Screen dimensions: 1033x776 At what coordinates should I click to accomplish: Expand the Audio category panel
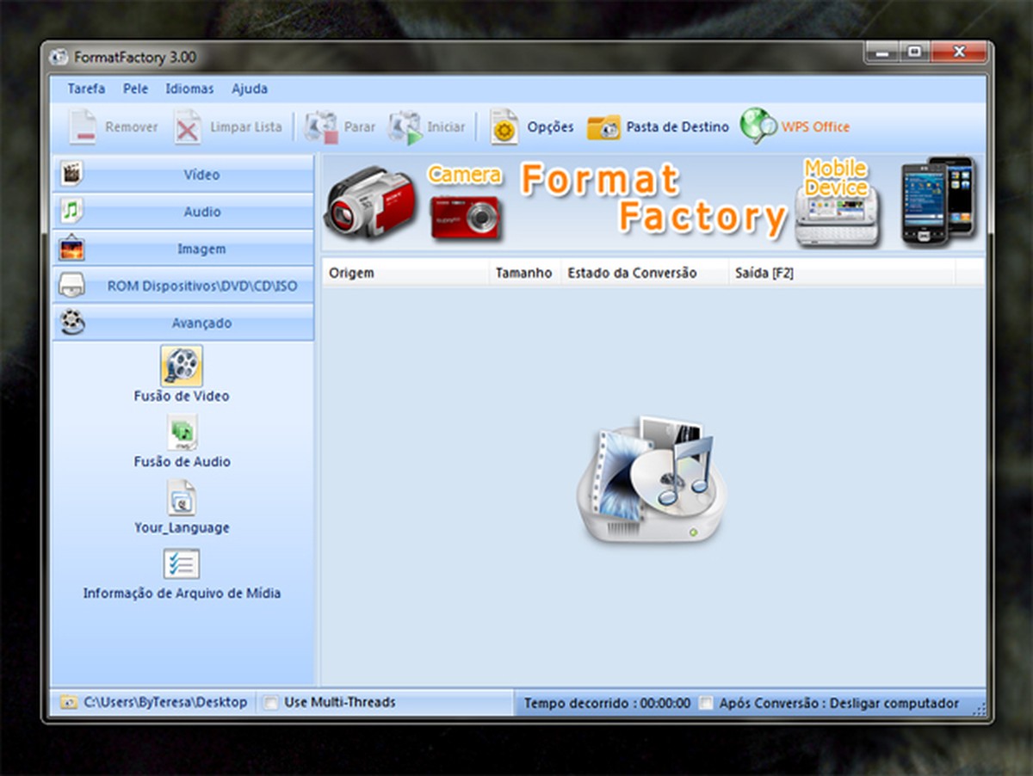tap(182, 211)
